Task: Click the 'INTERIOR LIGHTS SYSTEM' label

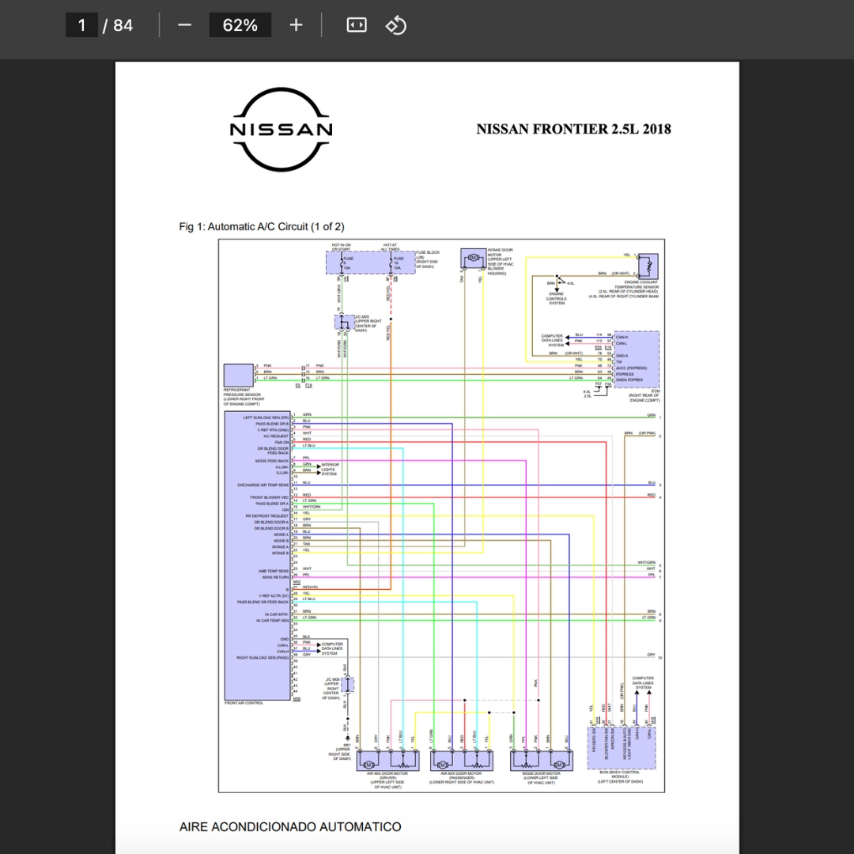Action: coord(330,470)
